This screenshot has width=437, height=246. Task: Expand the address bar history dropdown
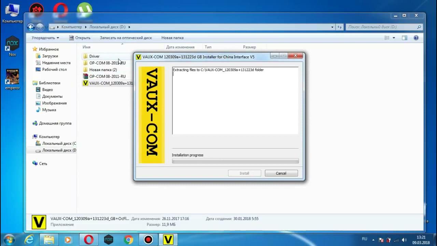point(332,27)
